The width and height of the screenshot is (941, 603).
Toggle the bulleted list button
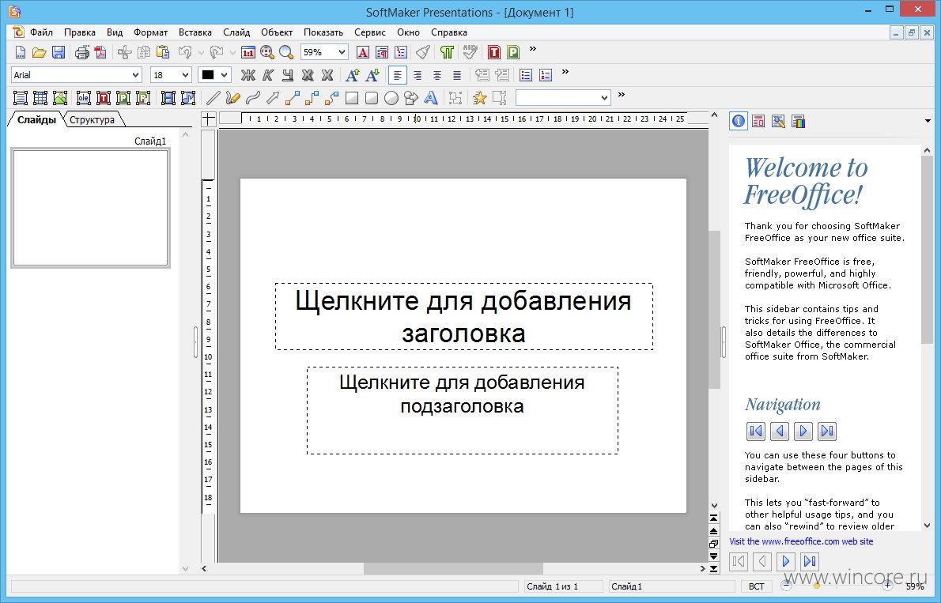pos(526,75)
